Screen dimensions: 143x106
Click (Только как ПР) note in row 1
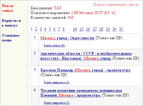(x=109, y=38)
